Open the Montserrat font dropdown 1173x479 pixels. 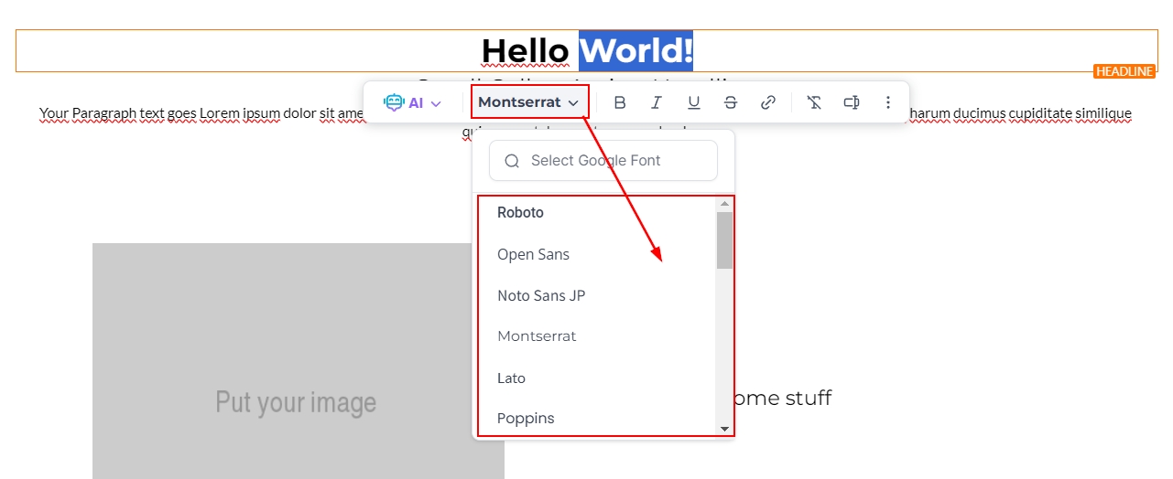pyautogui.click(x=529, y=102)
